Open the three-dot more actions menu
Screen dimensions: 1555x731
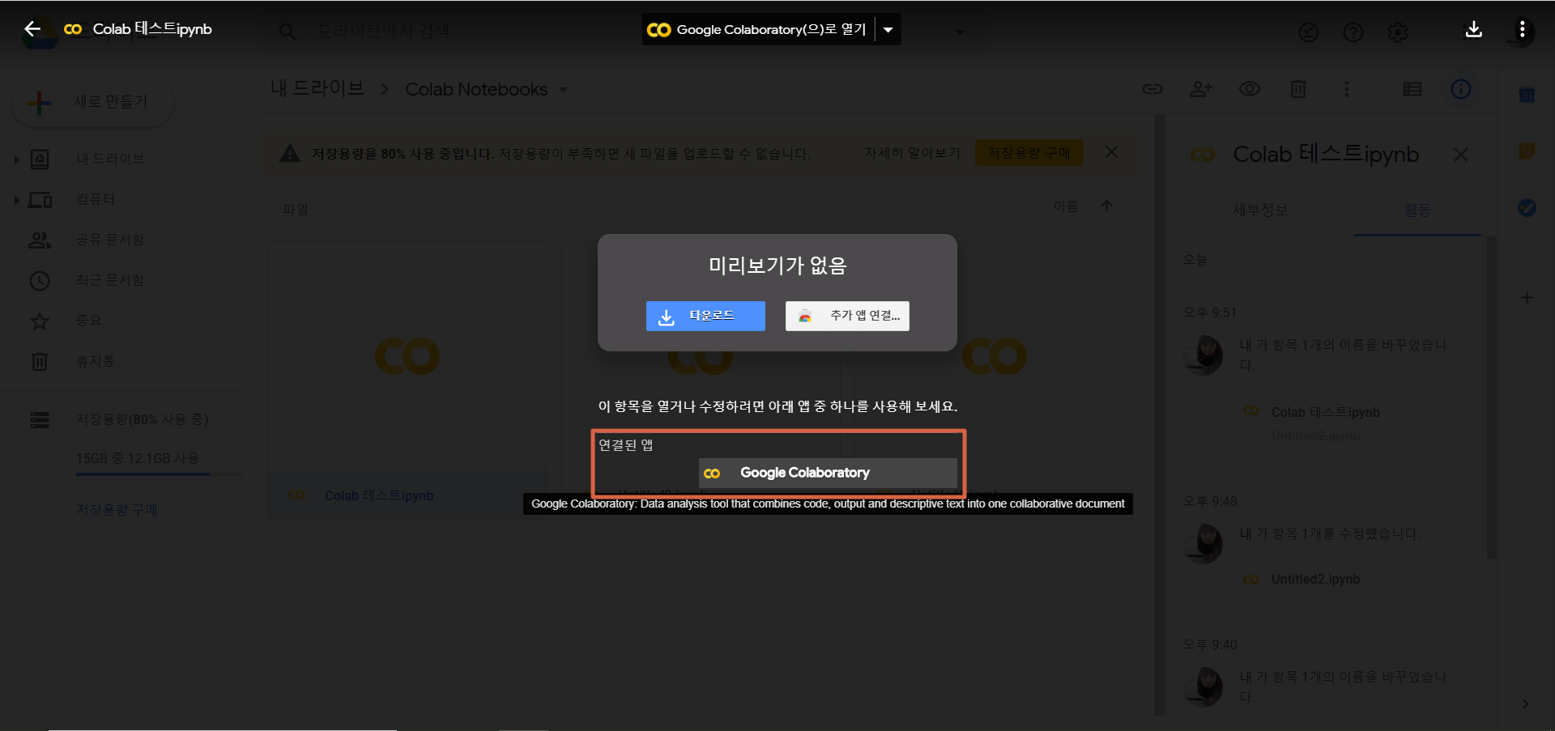pyautogui.click(x=1523, y=29)
